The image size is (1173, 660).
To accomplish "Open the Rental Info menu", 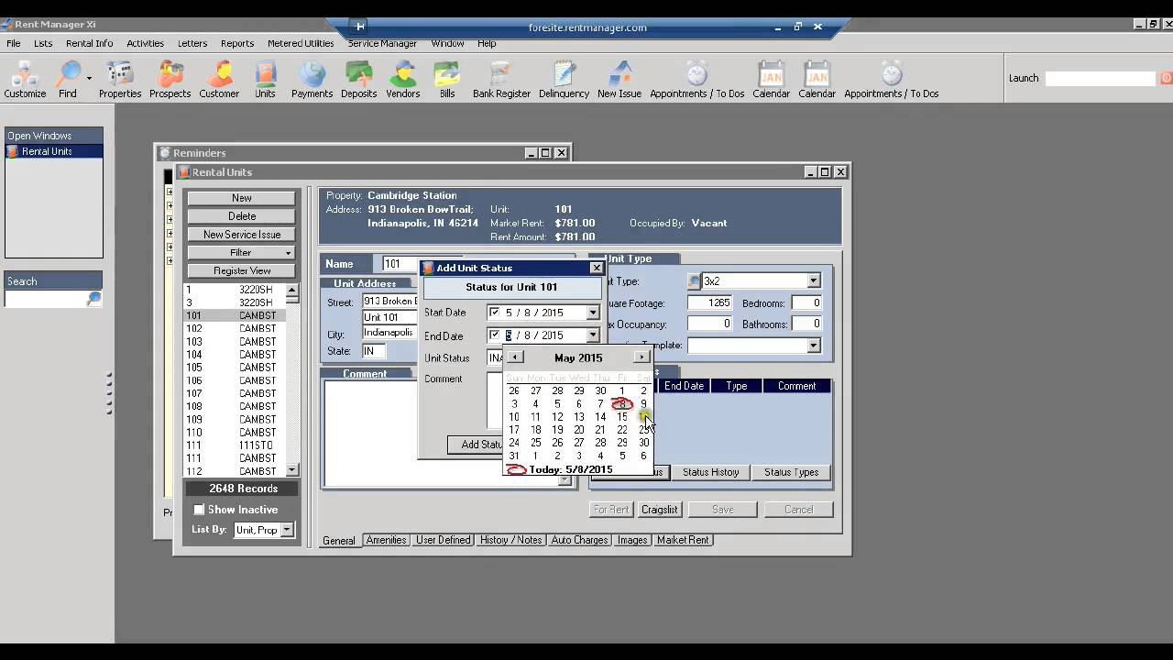I will (89, 43).
